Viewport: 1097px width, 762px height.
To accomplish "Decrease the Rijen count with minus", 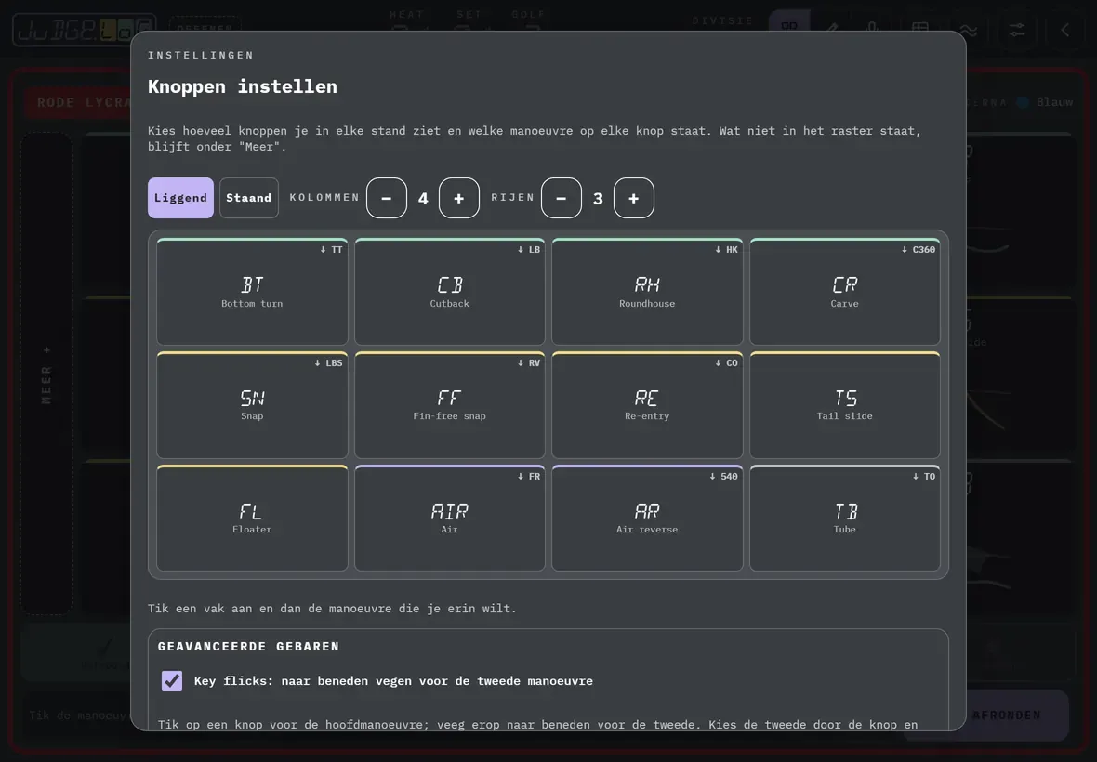I will 562,198.
